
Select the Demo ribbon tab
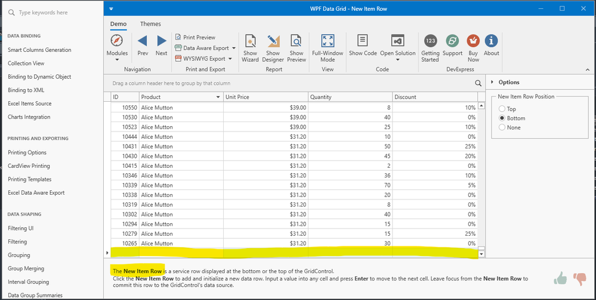pyautogui.click(x=118, y=24)
